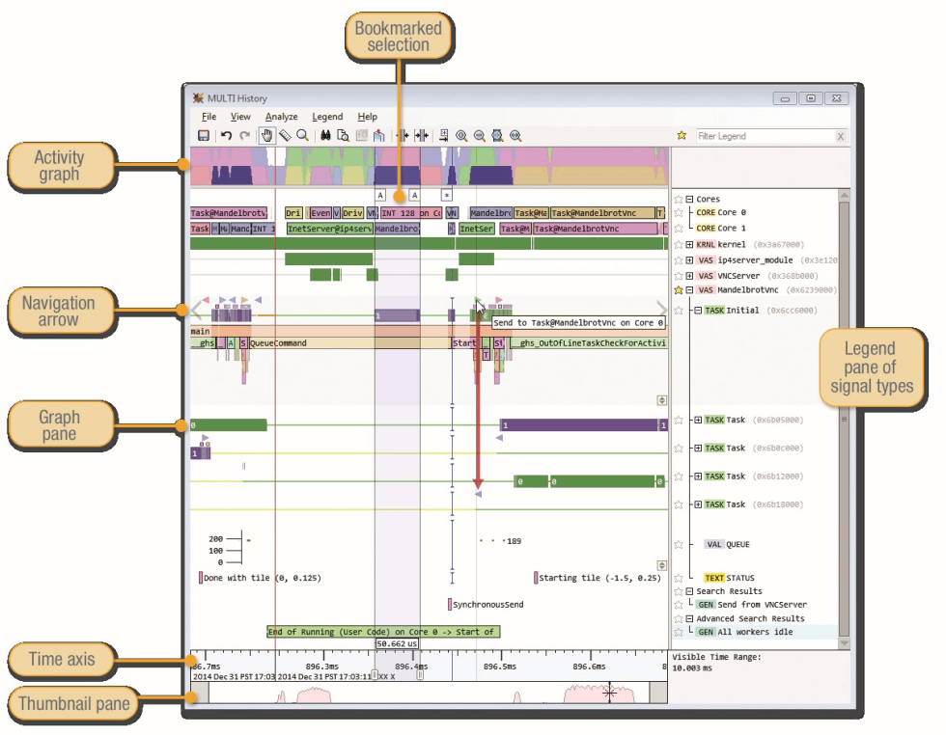Toggle the star next to KRNL kernel
Viewport: 946px width, 735px height.
(679, 244)
